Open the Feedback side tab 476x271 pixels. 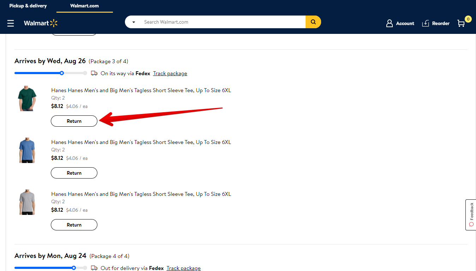click(471, 215)
